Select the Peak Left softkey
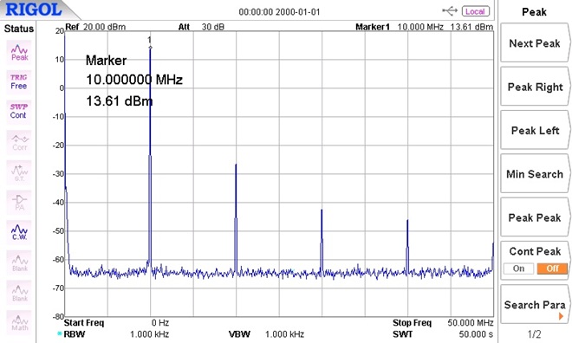This screenshot has width=572, height=343. 535,131
